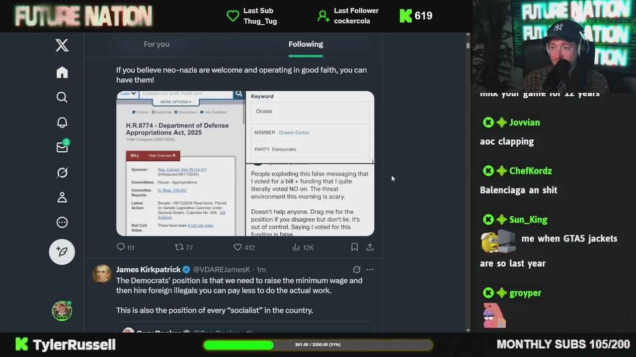
Task: Click scrollbar down arrow at bottom
Action: click(468, 330)
